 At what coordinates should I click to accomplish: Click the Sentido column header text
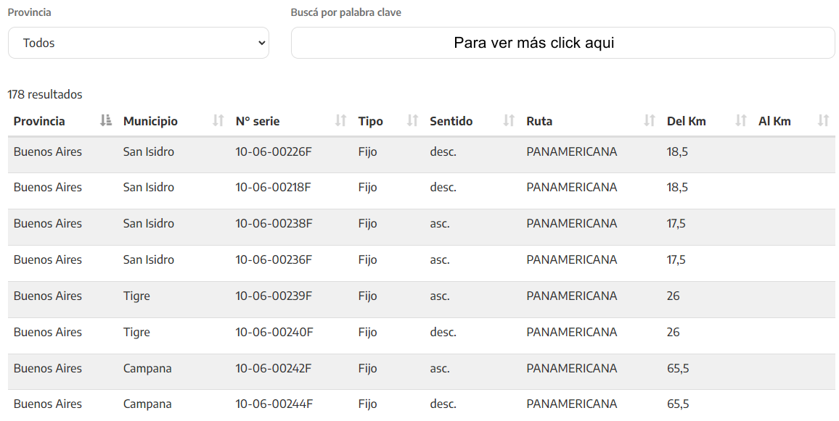[451, 121]
